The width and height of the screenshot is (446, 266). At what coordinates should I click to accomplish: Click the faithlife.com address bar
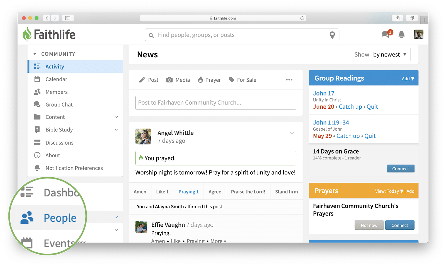point(223,18)
